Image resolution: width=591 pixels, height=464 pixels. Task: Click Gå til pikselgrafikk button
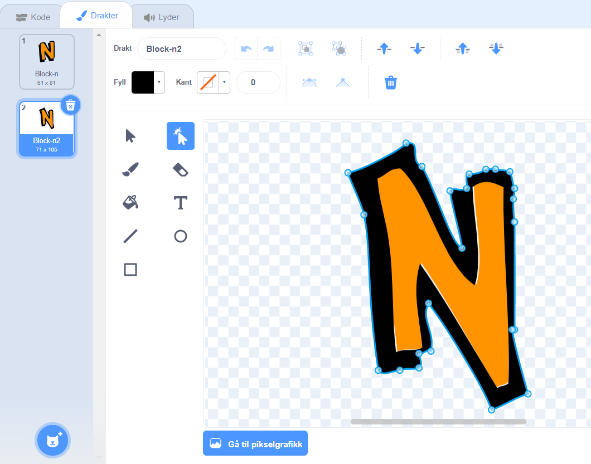point(255,443)
